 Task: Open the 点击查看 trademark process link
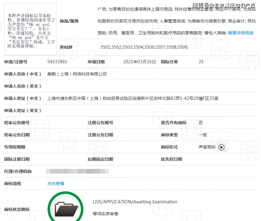[x=56, y=184]
